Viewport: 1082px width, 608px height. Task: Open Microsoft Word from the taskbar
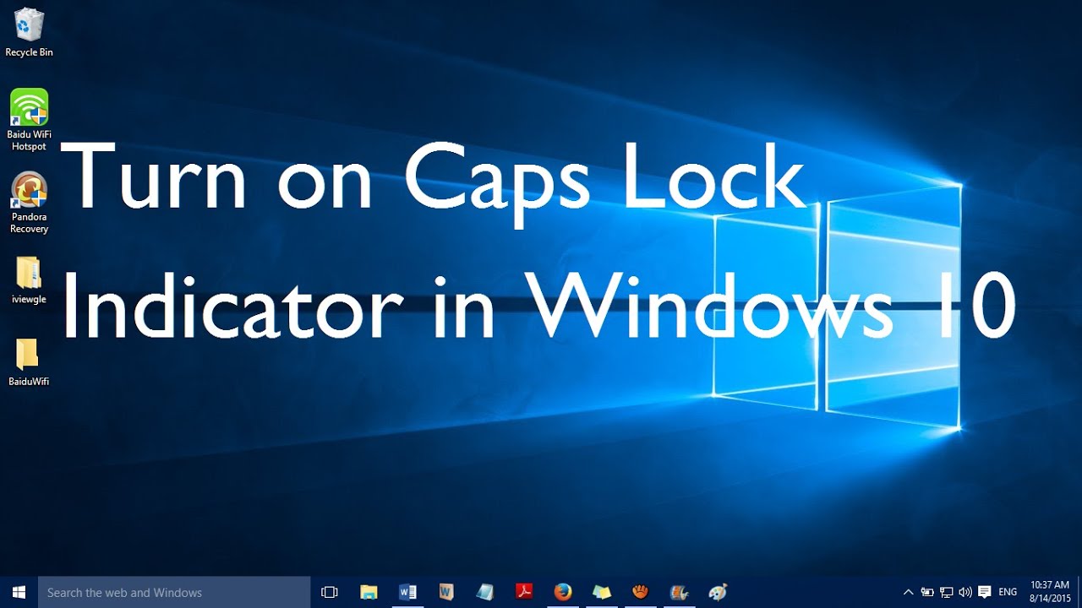coord(407,592)
